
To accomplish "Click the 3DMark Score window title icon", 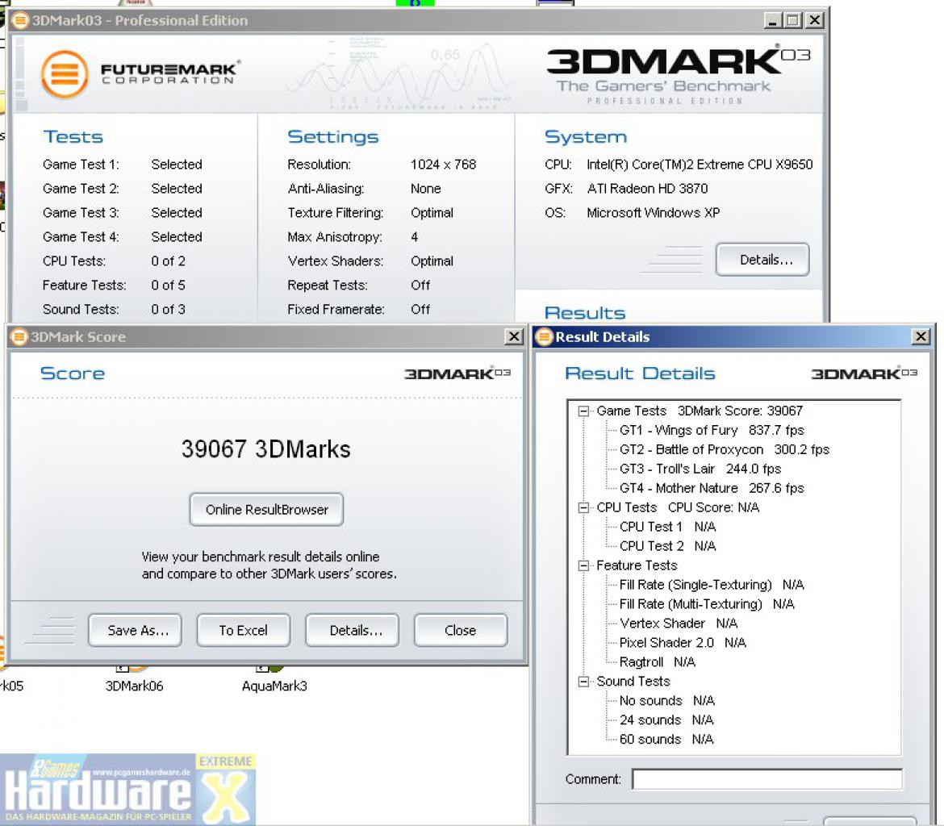I will coord(19,336).
